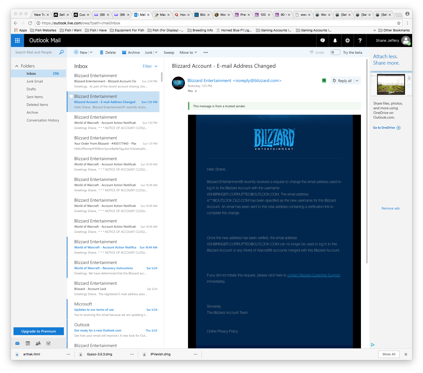Close the downloads bar
Viewport: 423px width, 373px height.
pos(406,354)
